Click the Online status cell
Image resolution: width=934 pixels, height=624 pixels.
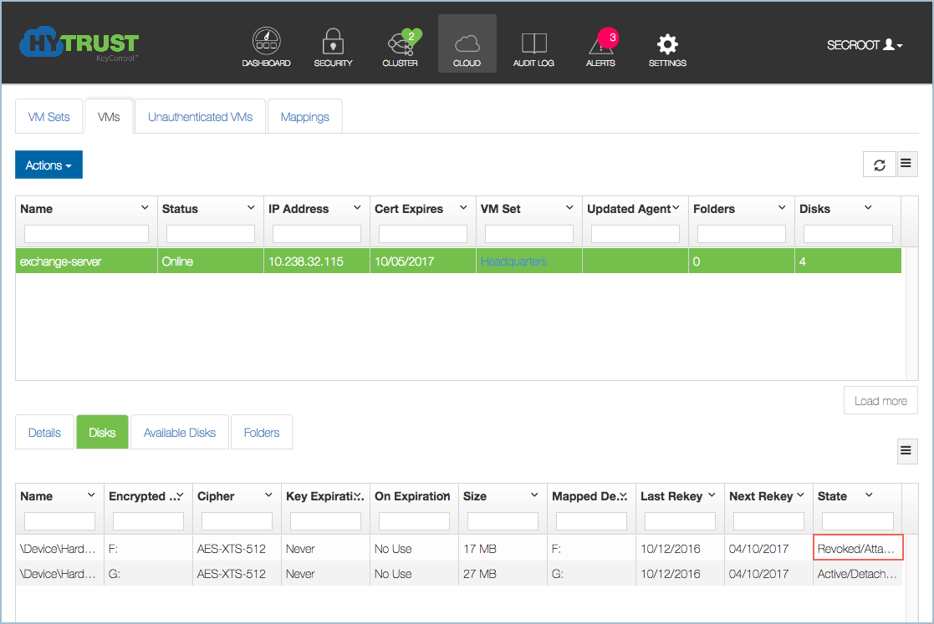(210, 261)
